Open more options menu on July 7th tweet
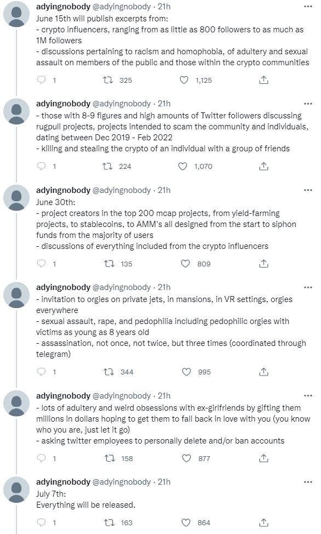The width and height of the screenshot is (321, 534). coord(308,482)
